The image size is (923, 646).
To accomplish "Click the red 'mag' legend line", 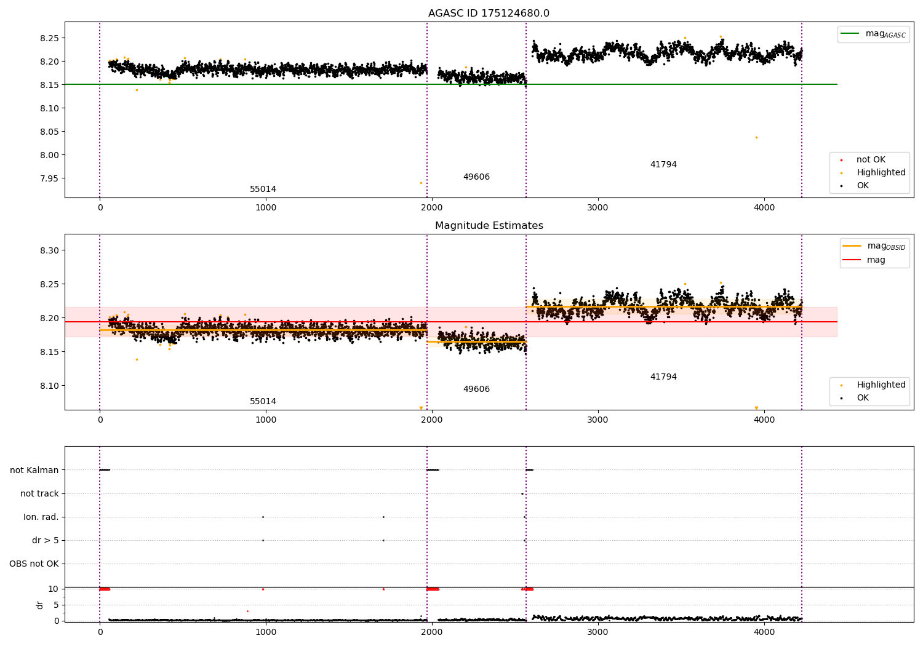I will 852,260.
